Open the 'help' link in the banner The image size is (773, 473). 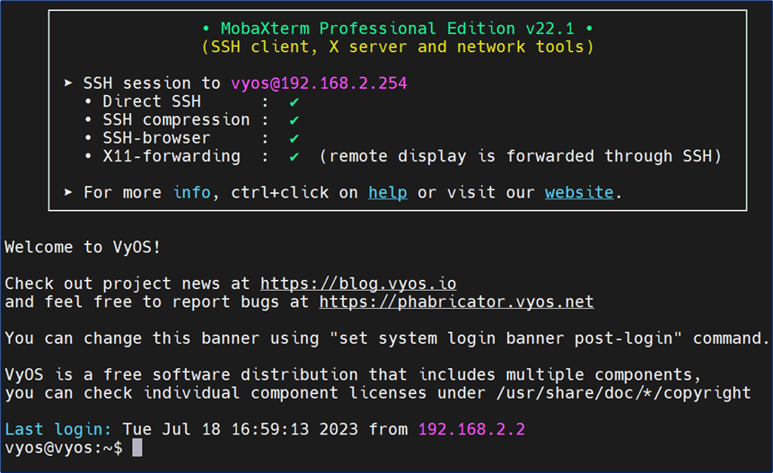tap(387, 193)
